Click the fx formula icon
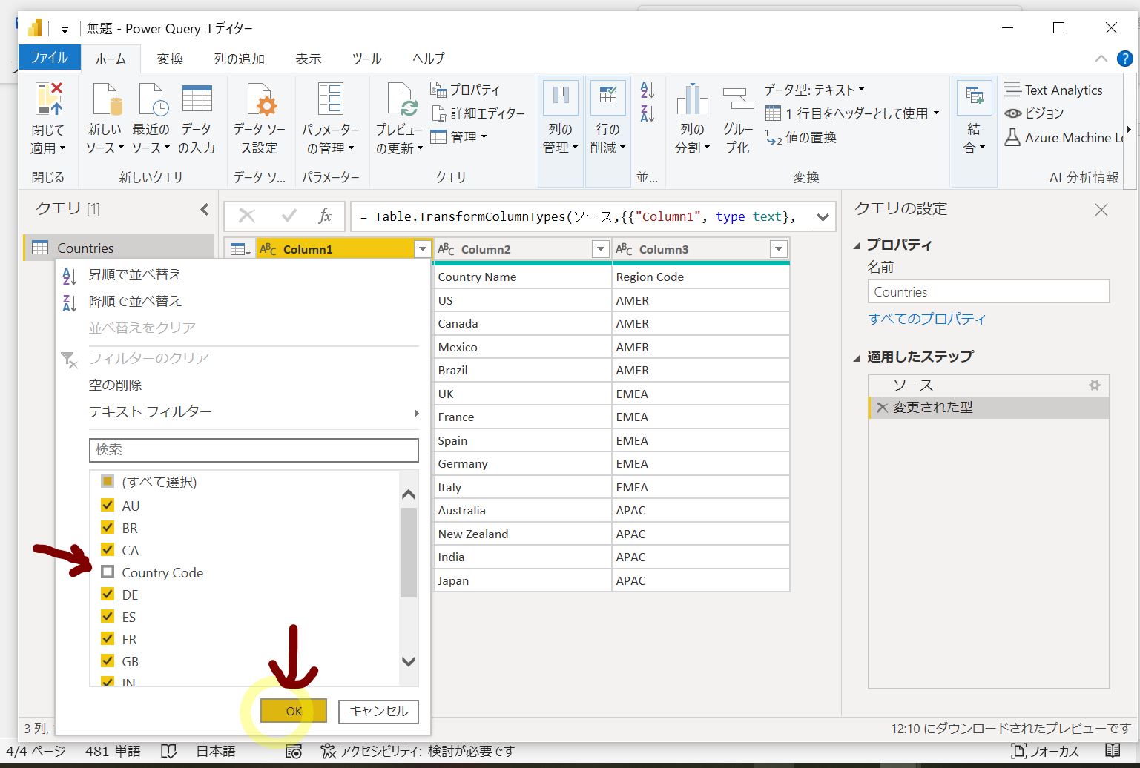Screen dimensions: 1140x768 pos(325,216)
